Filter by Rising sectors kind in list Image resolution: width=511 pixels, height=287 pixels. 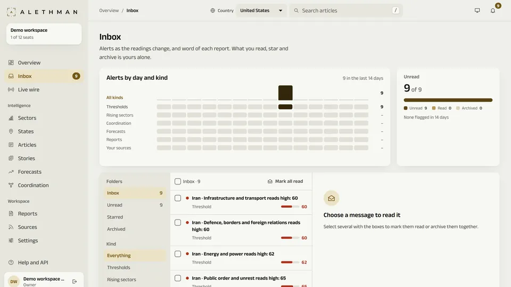[x=135, y=280]
